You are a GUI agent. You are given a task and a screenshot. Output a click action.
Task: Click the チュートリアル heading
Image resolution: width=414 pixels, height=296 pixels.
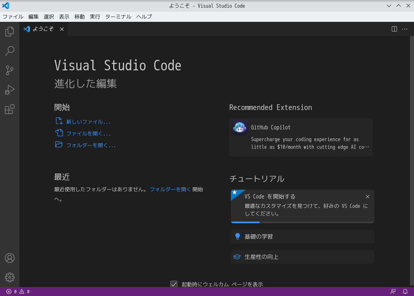click(257, 179)
